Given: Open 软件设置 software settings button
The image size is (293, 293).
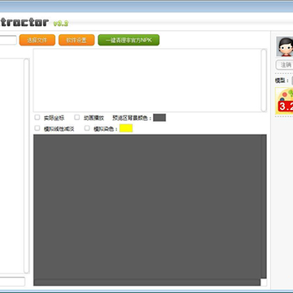Looking at the screenshot, I should pos(77,40).
